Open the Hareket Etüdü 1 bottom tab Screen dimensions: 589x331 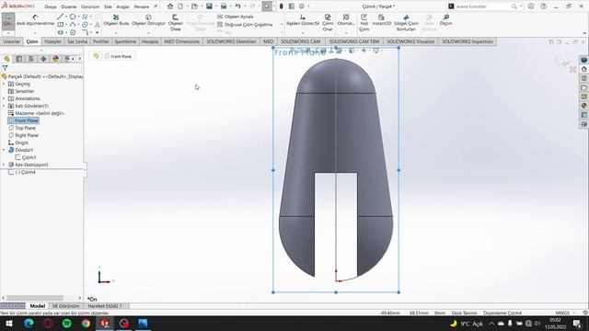(105, 306)
